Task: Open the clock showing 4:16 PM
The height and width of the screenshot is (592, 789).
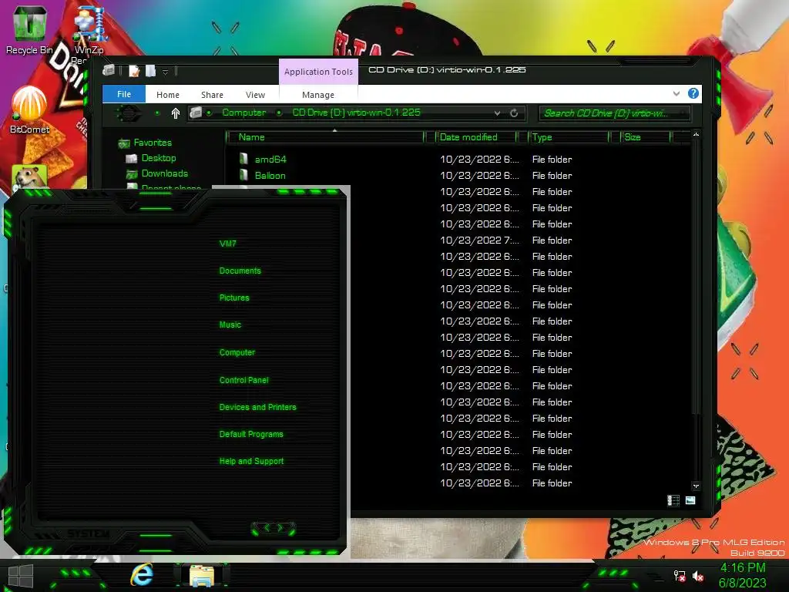Action: coord(742,575)
